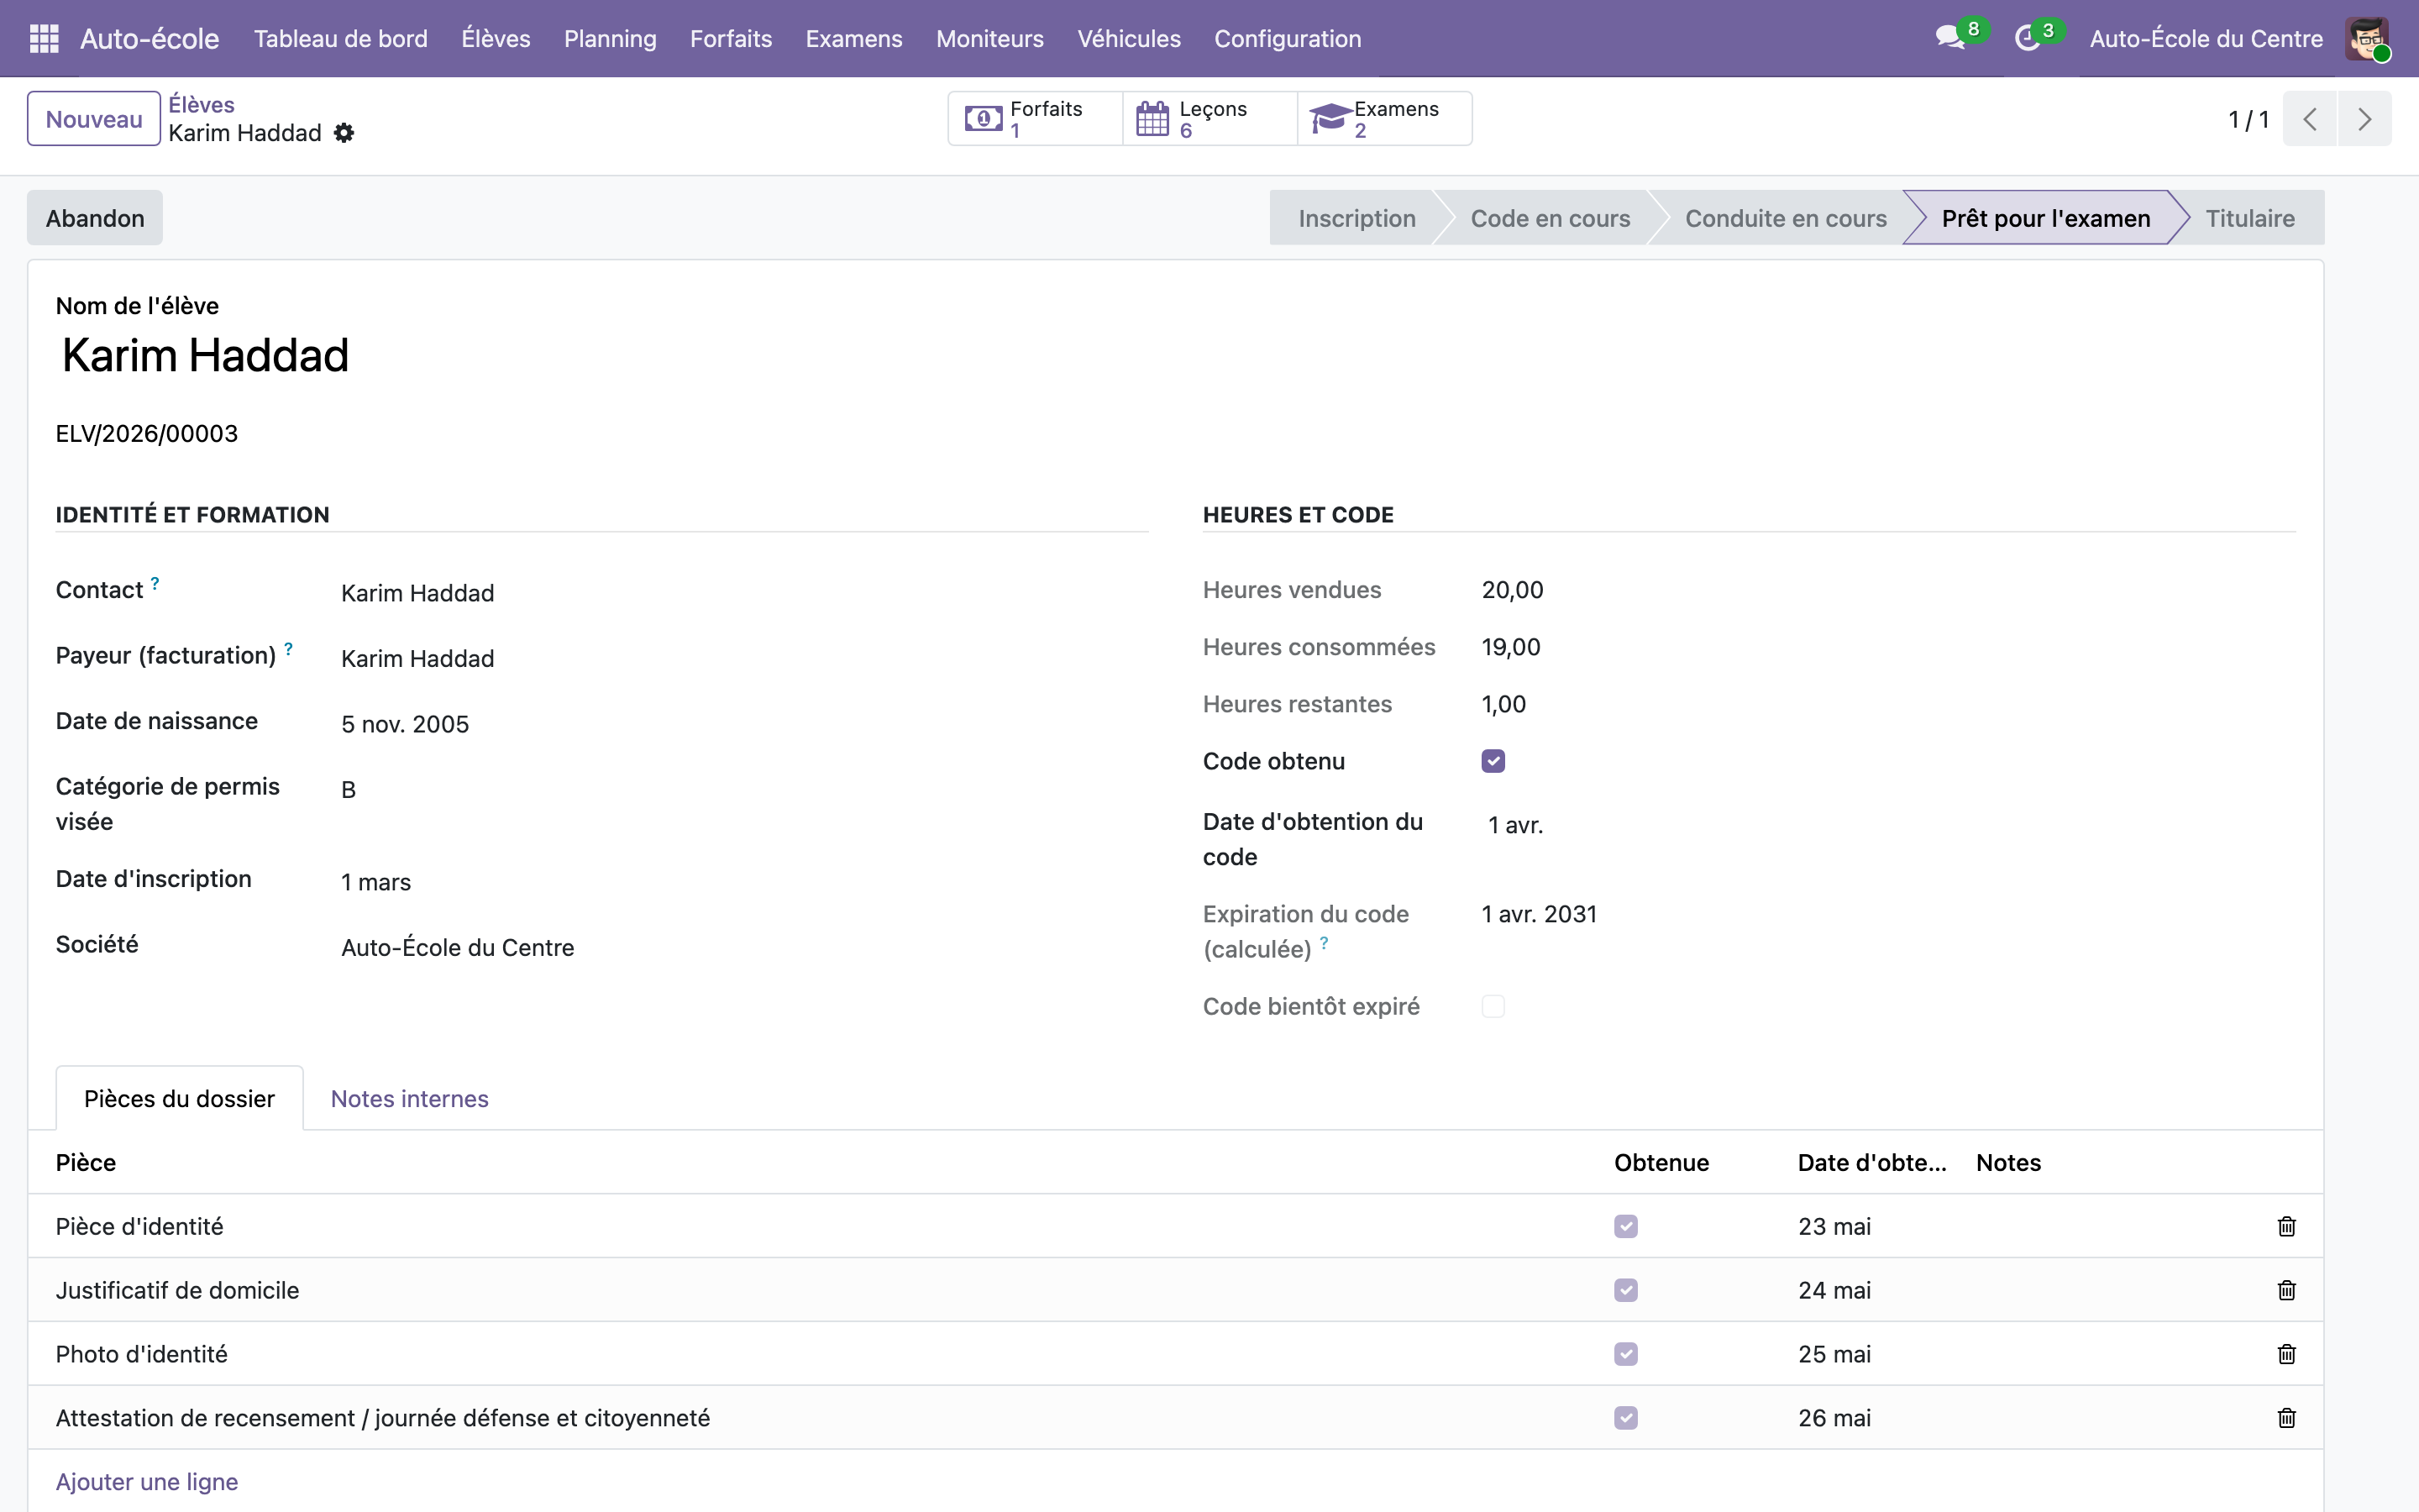Click the Forfaits banknote icon
Viewport: 2419px width, 1512px height.
(x=984, y=119)
